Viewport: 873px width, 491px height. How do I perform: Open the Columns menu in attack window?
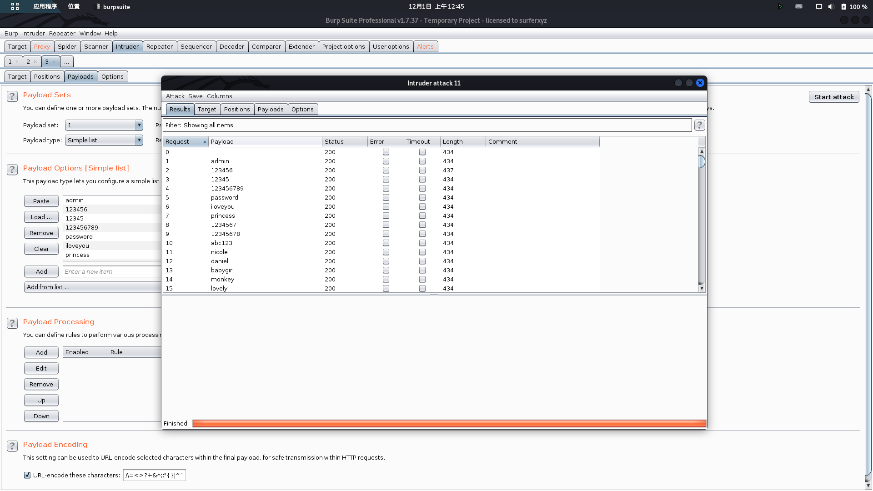tap(219, 96)
